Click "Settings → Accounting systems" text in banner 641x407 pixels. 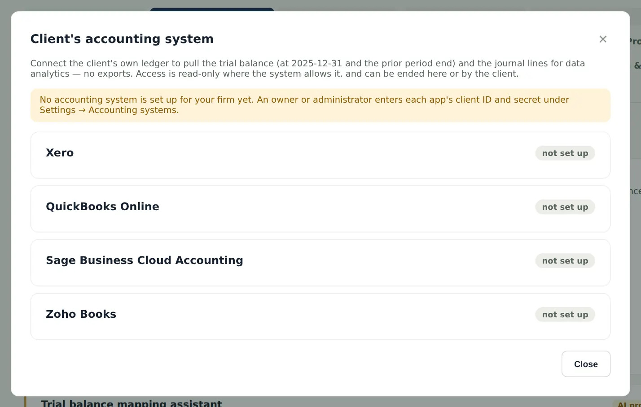[109, 110]
